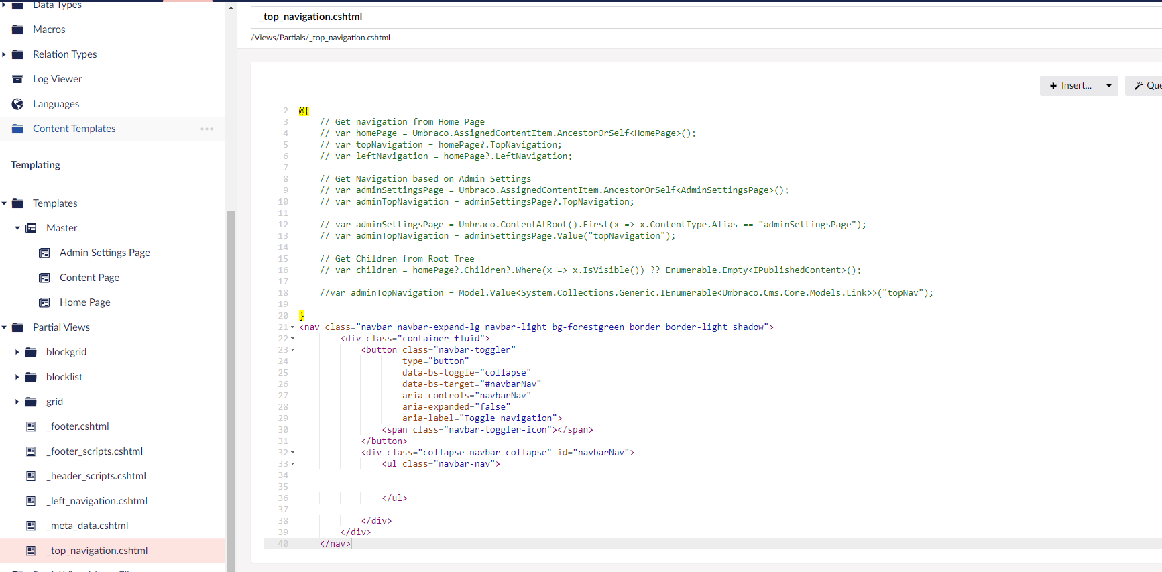Fold the navbarNav div at line 32
Image resolution: width=1162 pixels, height=572 pixels.
292,453
